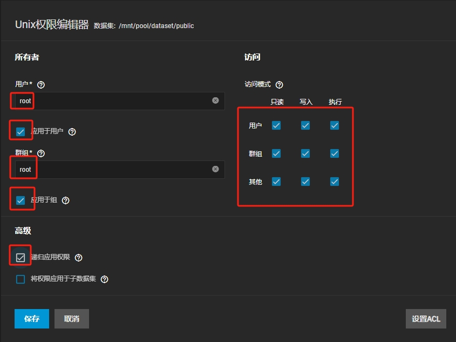Open the 群组 combo box showing root
This screenshot has height=342, width=456.
[x=113, y=170]
